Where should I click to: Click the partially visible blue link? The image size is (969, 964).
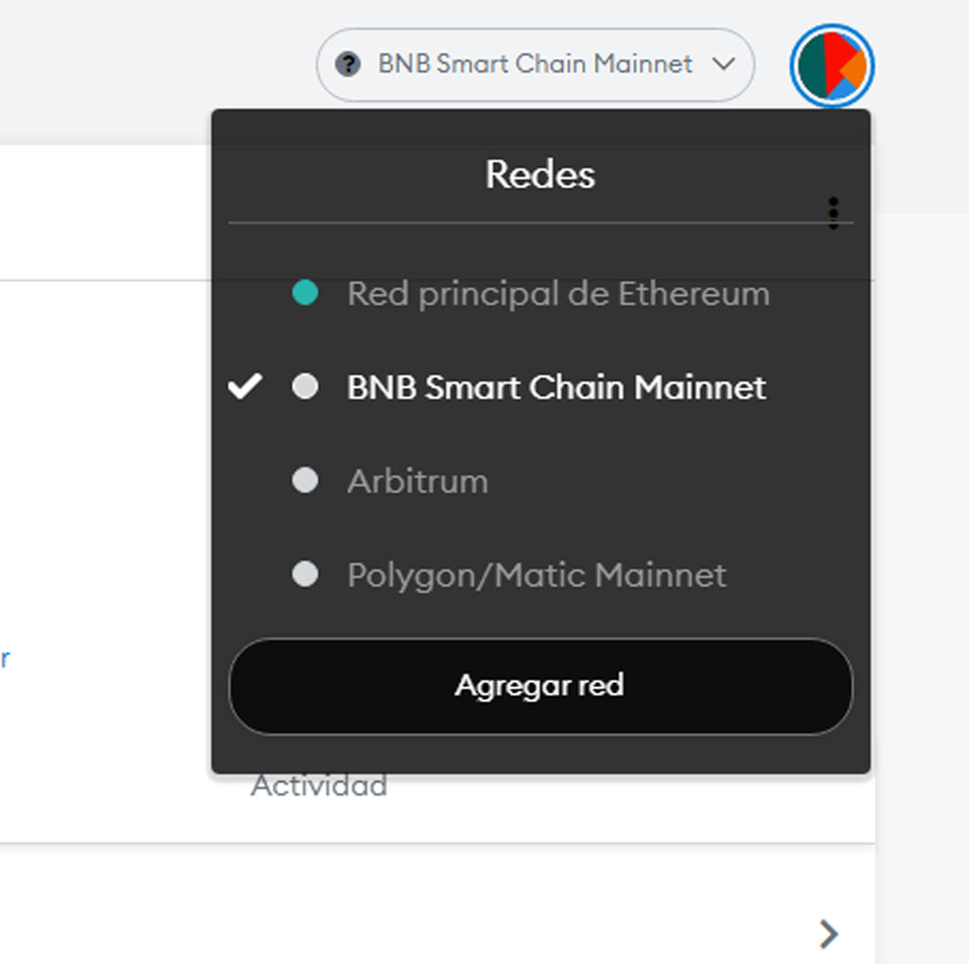[5, 658]
